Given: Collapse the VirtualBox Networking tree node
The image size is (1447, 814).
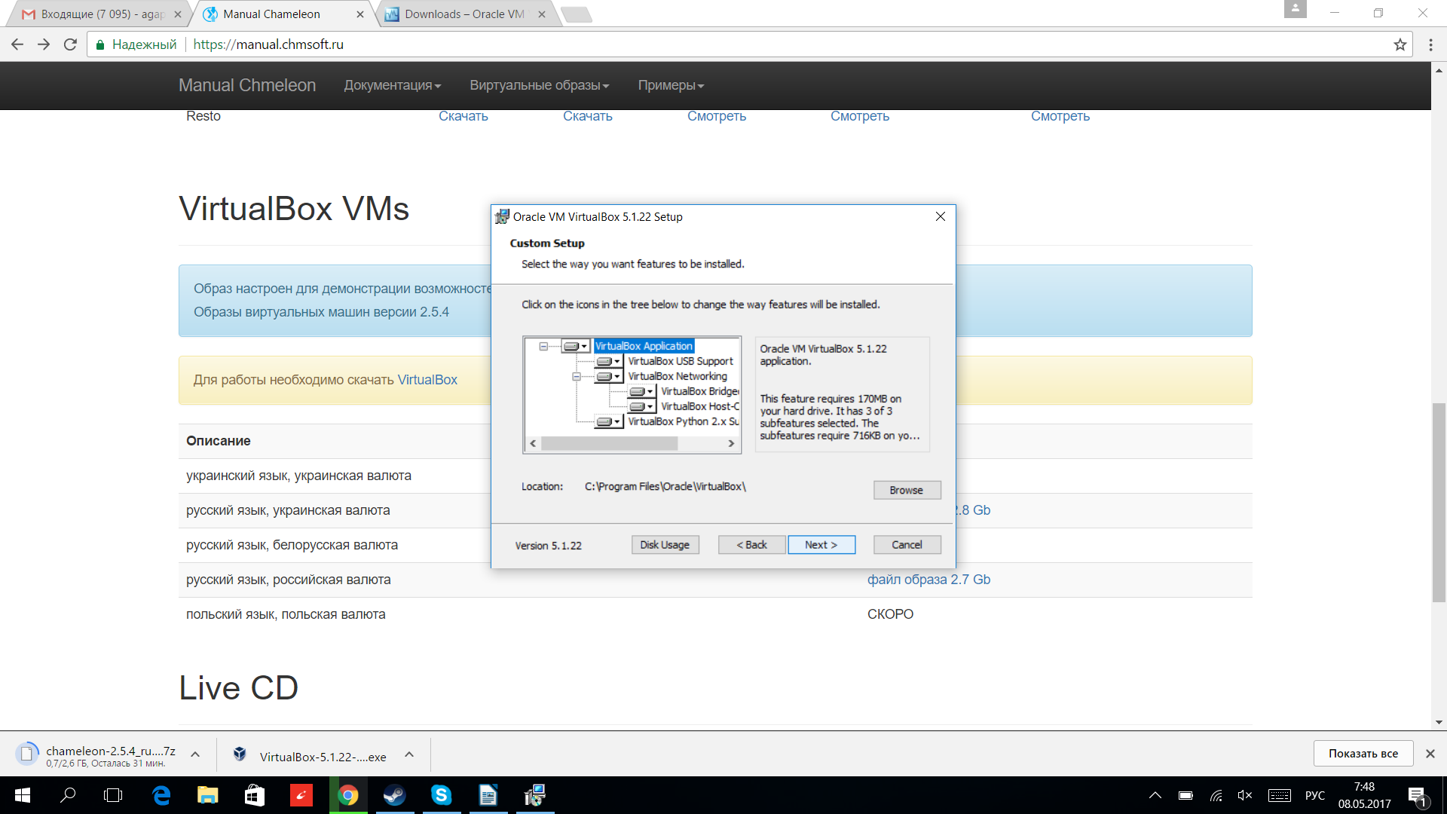Looking at the screenshot, I should tap(577, 376).
